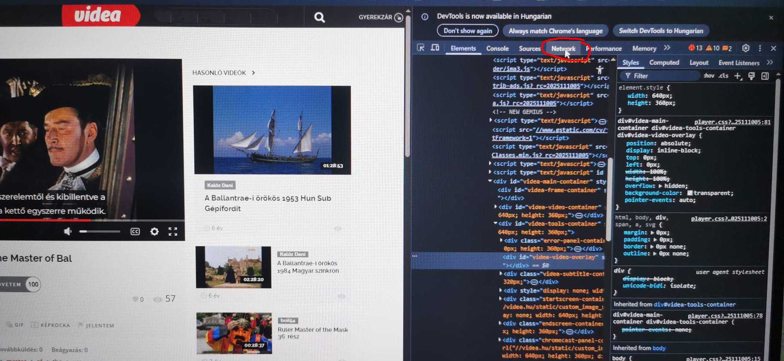Open the video player settings gear
The height and width of the screenshot is (361, 784).
point(154,232)
